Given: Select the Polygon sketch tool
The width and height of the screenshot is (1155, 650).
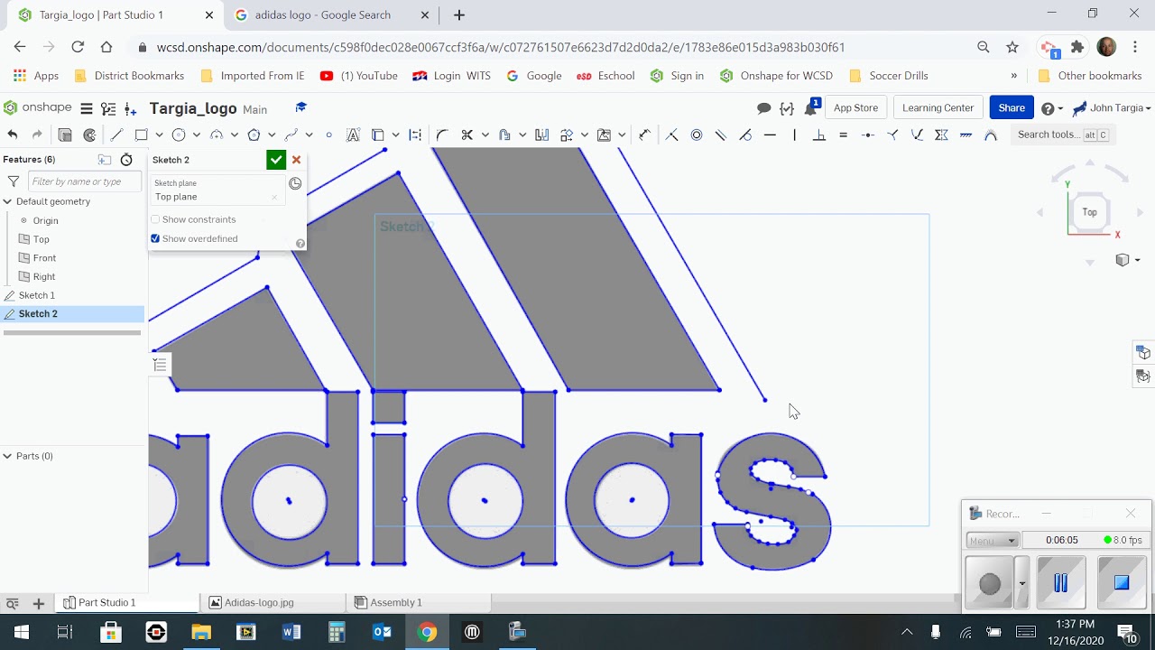Looking at the screenshot, I should coord(254,135).
